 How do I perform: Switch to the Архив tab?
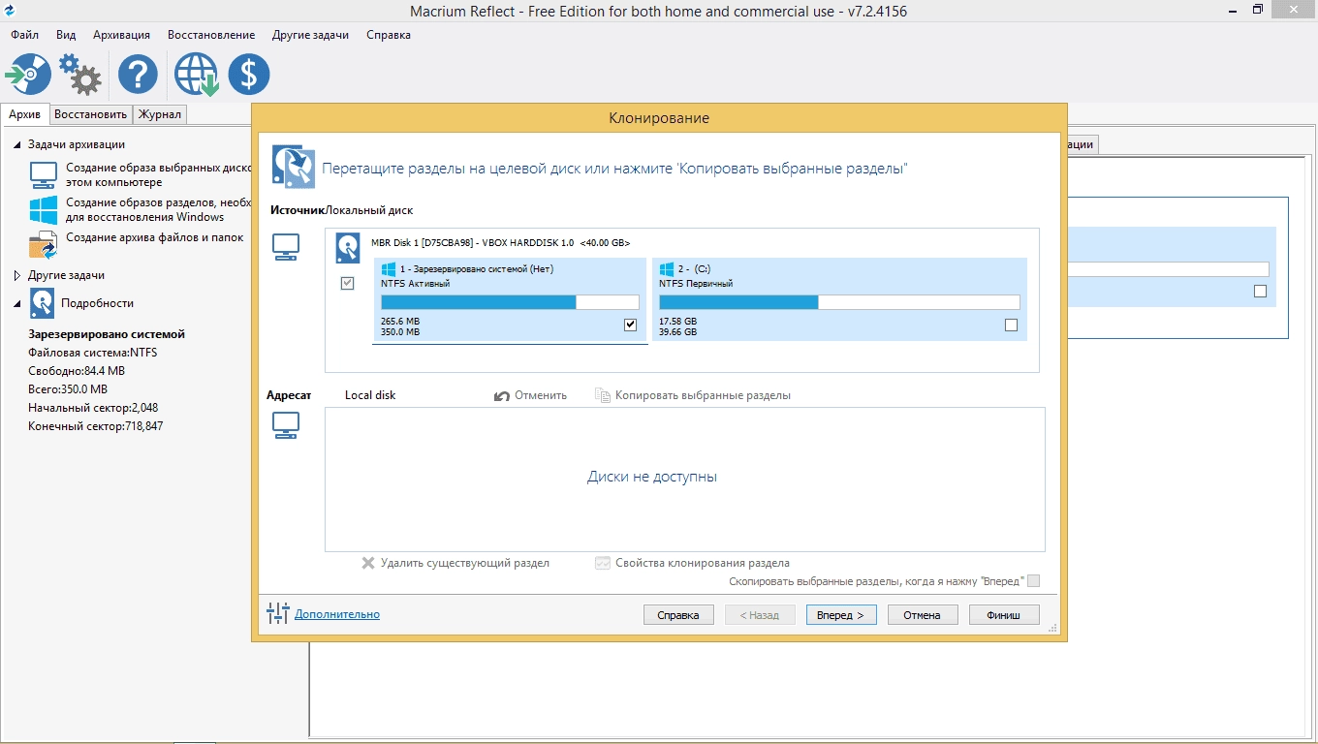click(25, 114)
